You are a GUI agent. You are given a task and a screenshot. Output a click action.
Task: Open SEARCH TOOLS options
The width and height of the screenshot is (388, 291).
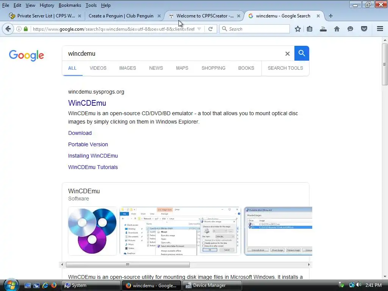285,68
